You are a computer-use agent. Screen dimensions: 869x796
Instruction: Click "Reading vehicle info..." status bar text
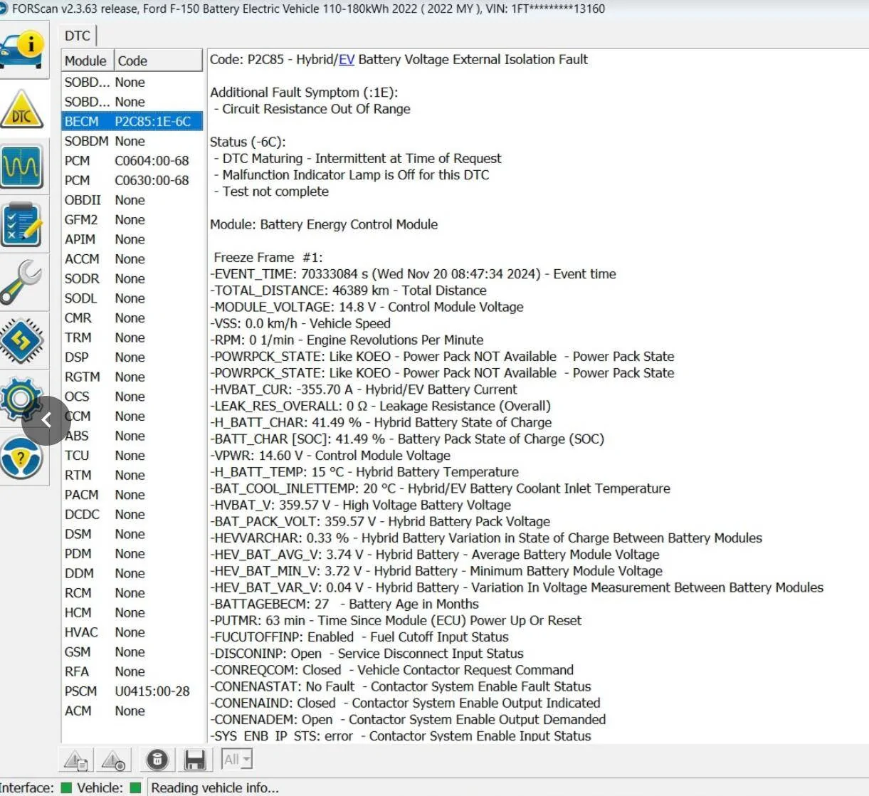[215, 787]
